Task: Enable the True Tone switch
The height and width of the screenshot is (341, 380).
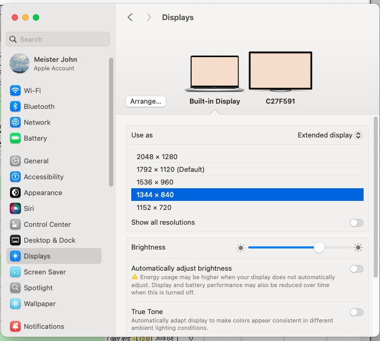Action: 356,312
